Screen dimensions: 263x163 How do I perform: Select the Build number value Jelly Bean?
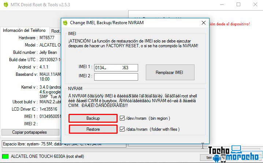point(48,52)
